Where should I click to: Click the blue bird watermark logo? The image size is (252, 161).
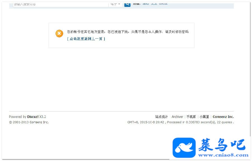(x=184, y=148)
